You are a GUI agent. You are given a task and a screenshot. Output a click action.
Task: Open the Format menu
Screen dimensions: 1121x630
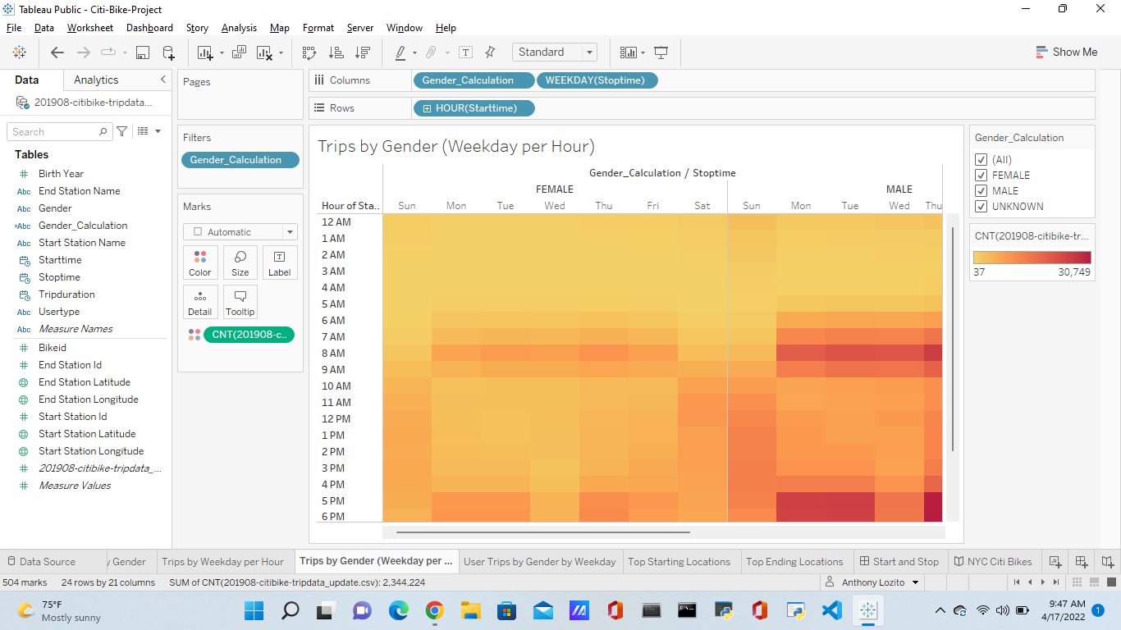318,28
